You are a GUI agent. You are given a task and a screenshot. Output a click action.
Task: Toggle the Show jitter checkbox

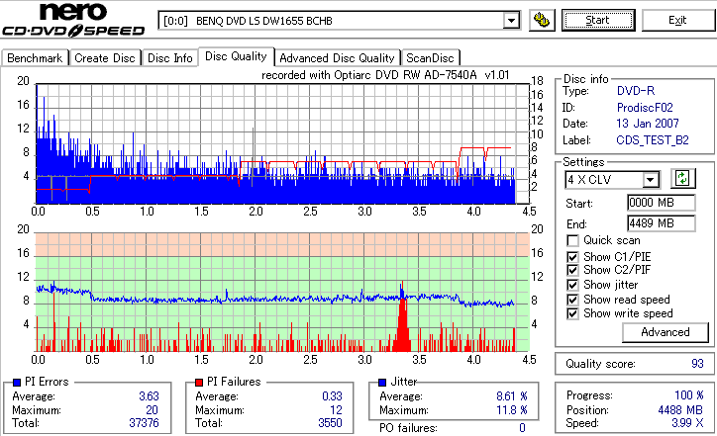tap(572, 285)
